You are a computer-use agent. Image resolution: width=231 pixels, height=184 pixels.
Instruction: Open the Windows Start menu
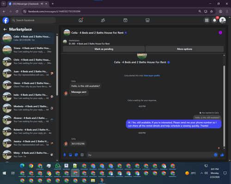pyautogui.click(x=4, y=173)
